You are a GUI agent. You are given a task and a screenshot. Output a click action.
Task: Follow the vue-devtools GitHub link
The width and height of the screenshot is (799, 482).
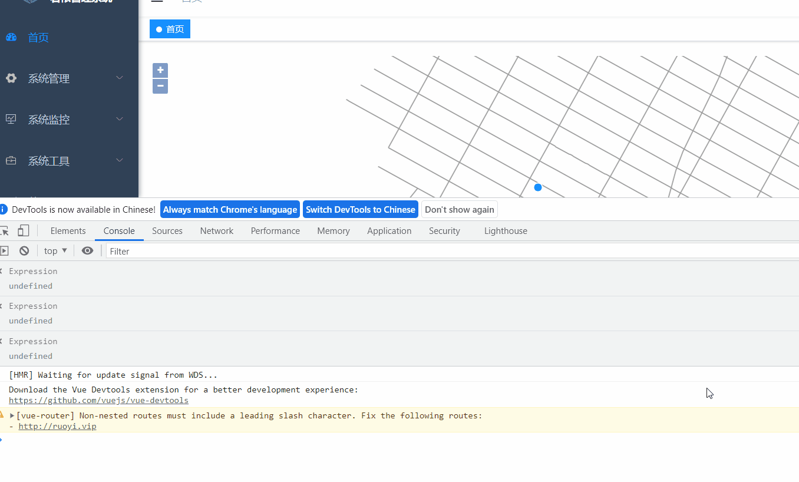(x=98, y=400)
